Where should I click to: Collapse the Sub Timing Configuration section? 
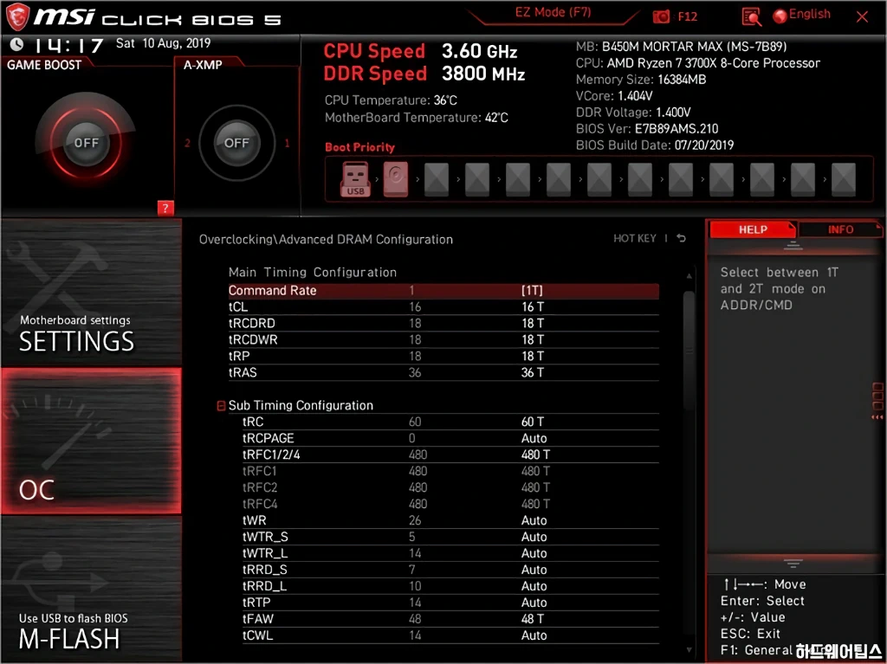click(221, 405)
